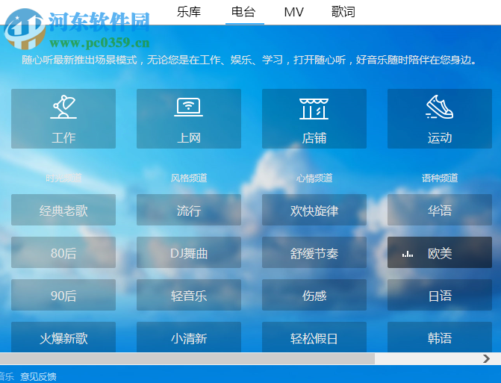Play the 经典老歌 channel
501x383 pixels.
[63, 210]
